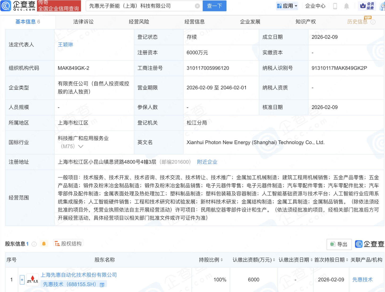The width and height of the screenshot is (385, 292).
Task: Expand shareholder row with plus button
Action: [x=22, y=280]
